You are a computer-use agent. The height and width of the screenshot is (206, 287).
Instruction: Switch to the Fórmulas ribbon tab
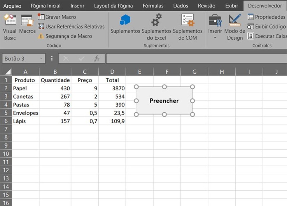click(153, 6)
